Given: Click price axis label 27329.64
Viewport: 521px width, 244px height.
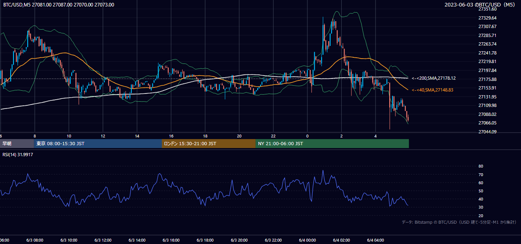Looking at the screenshot, I should 487,18.
